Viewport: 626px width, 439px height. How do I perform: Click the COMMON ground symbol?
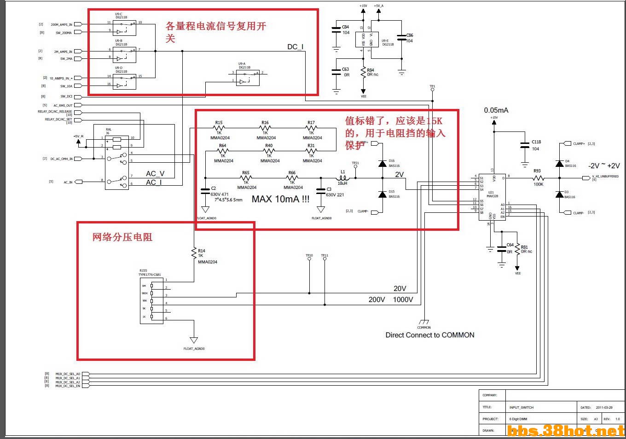pos(424,322)
